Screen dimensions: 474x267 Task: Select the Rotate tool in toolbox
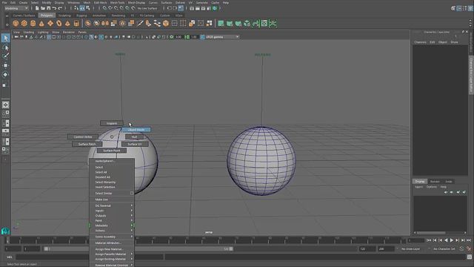(5, 75)
